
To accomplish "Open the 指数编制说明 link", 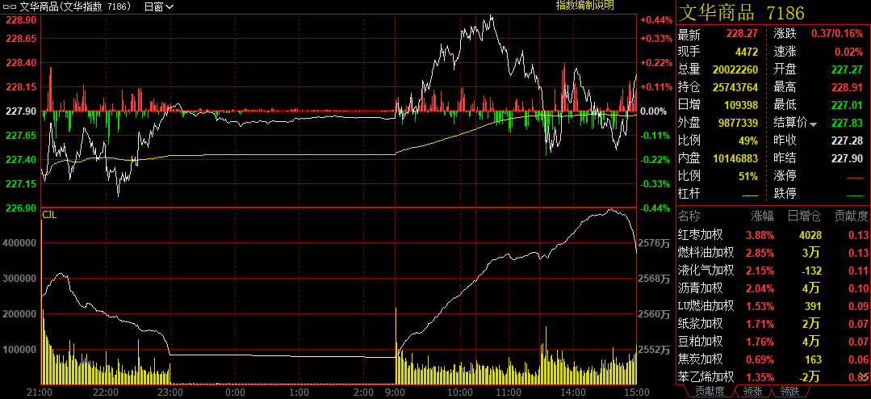I will [x=584, y=6].
